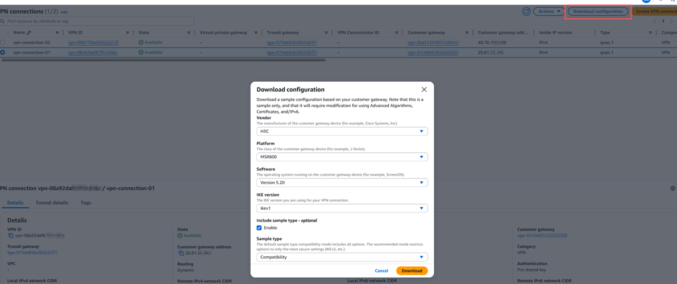The width and height of the screenshot is (677, 284).
Task: Click the copy icon beside Customer gateway address
Action: 181,253
